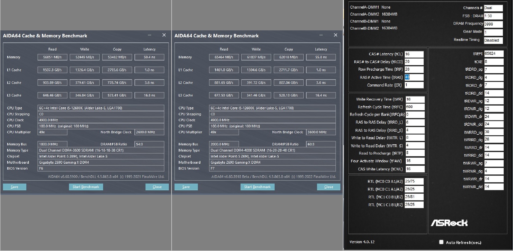The image size is (513, 251).
Task: Click the L3 Cache Read value 646.46 GB/s
Action: (52, 95)
